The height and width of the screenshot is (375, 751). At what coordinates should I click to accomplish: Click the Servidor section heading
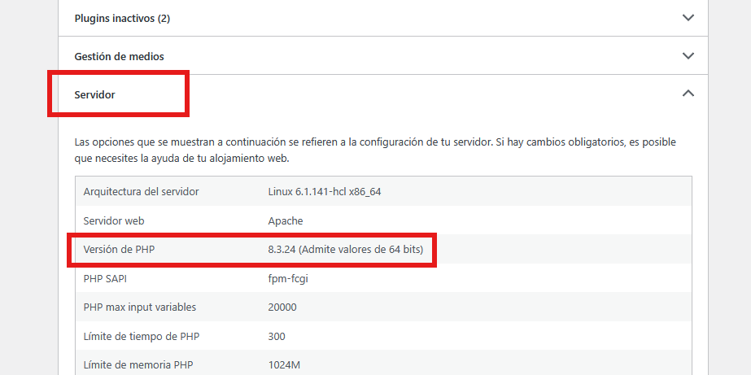coord(95,95)
